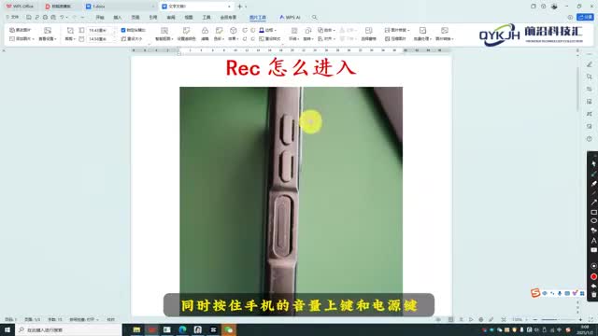Expand the 图片转换 picture convert dropdown
The image size is (598, 336).
coord(445,39)
